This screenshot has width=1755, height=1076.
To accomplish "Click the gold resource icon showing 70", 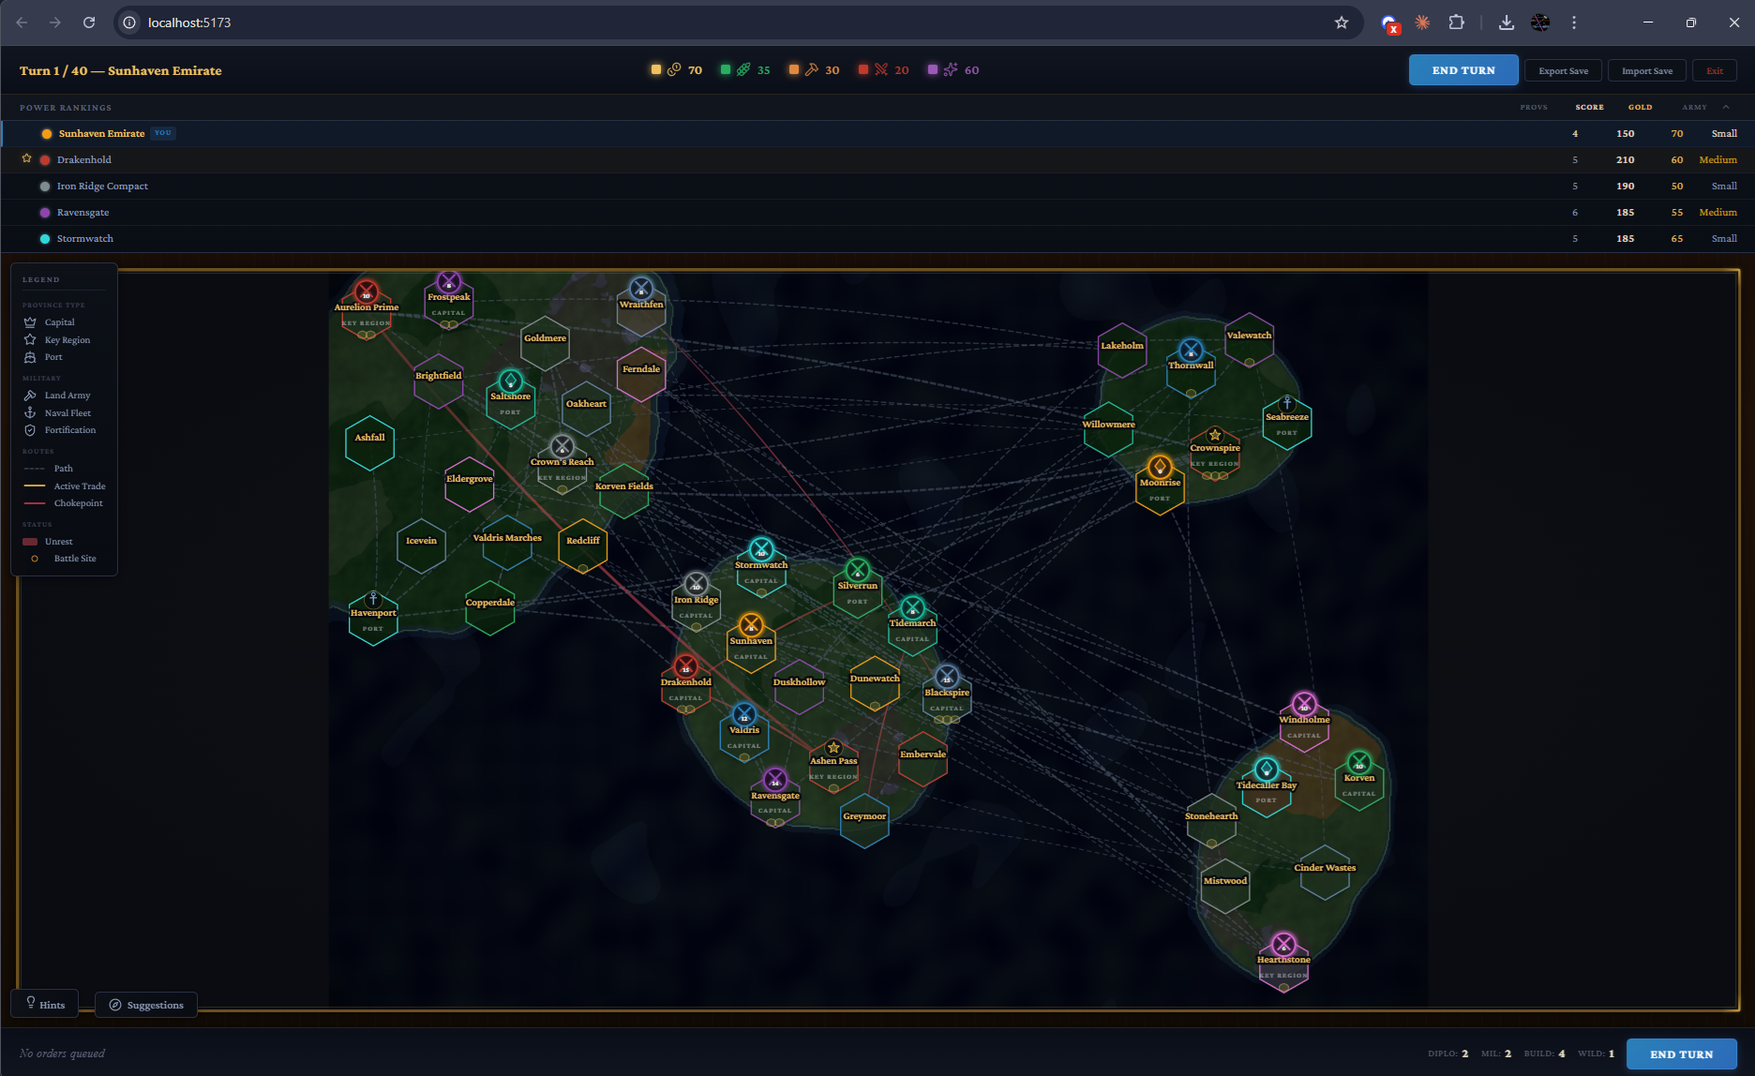I will (x=674, y=69).
